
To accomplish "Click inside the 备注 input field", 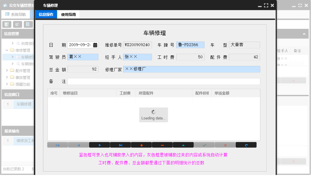I will point(164,81).
